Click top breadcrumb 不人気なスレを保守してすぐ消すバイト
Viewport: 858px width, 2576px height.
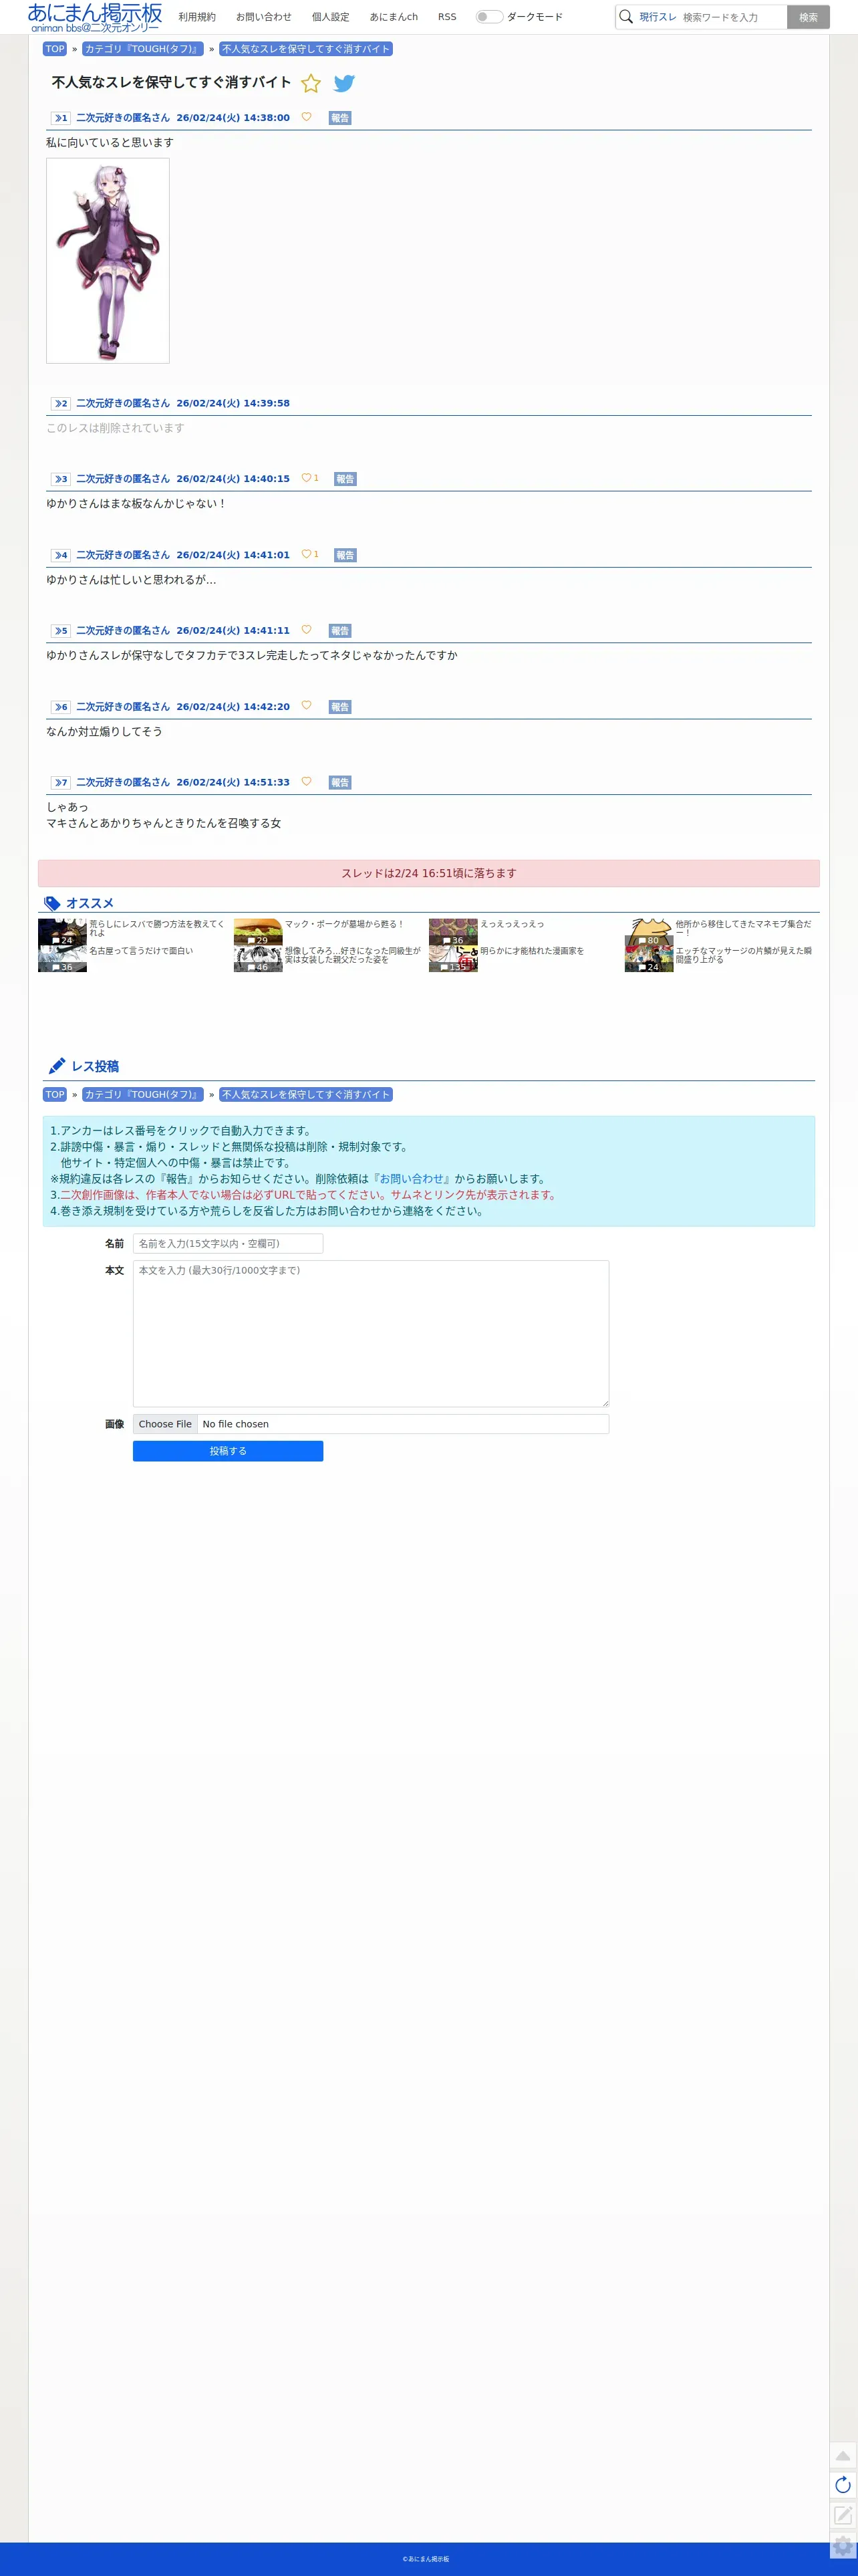pyautogui.click(x=306, y=49)
